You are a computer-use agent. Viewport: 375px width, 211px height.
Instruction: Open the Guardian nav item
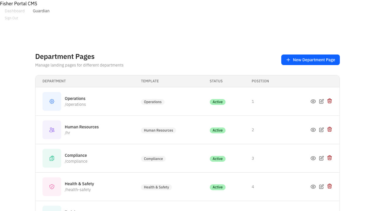click(x=41, y=11)
